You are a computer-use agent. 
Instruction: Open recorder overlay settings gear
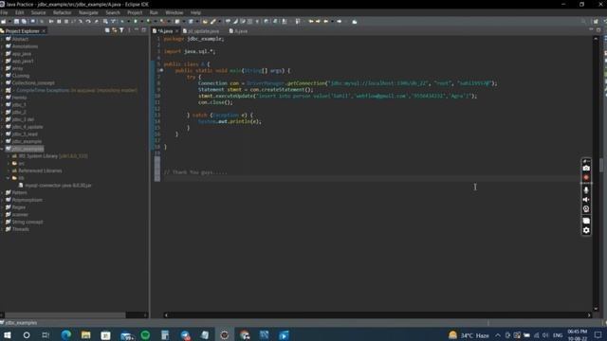tap(586, 230)
